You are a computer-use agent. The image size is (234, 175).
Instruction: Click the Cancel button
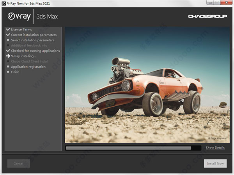pos(18,164)
